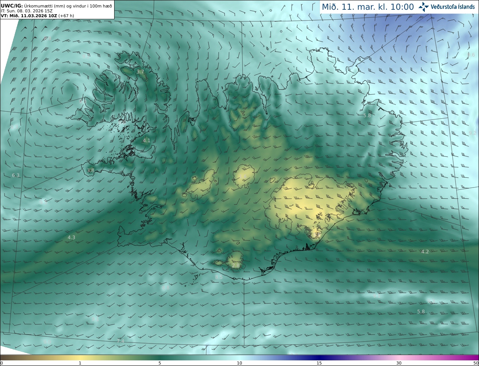Click the '10' label on the color scale
The width and height of the screenshot is (479, 366).
[x=239, y=363]
